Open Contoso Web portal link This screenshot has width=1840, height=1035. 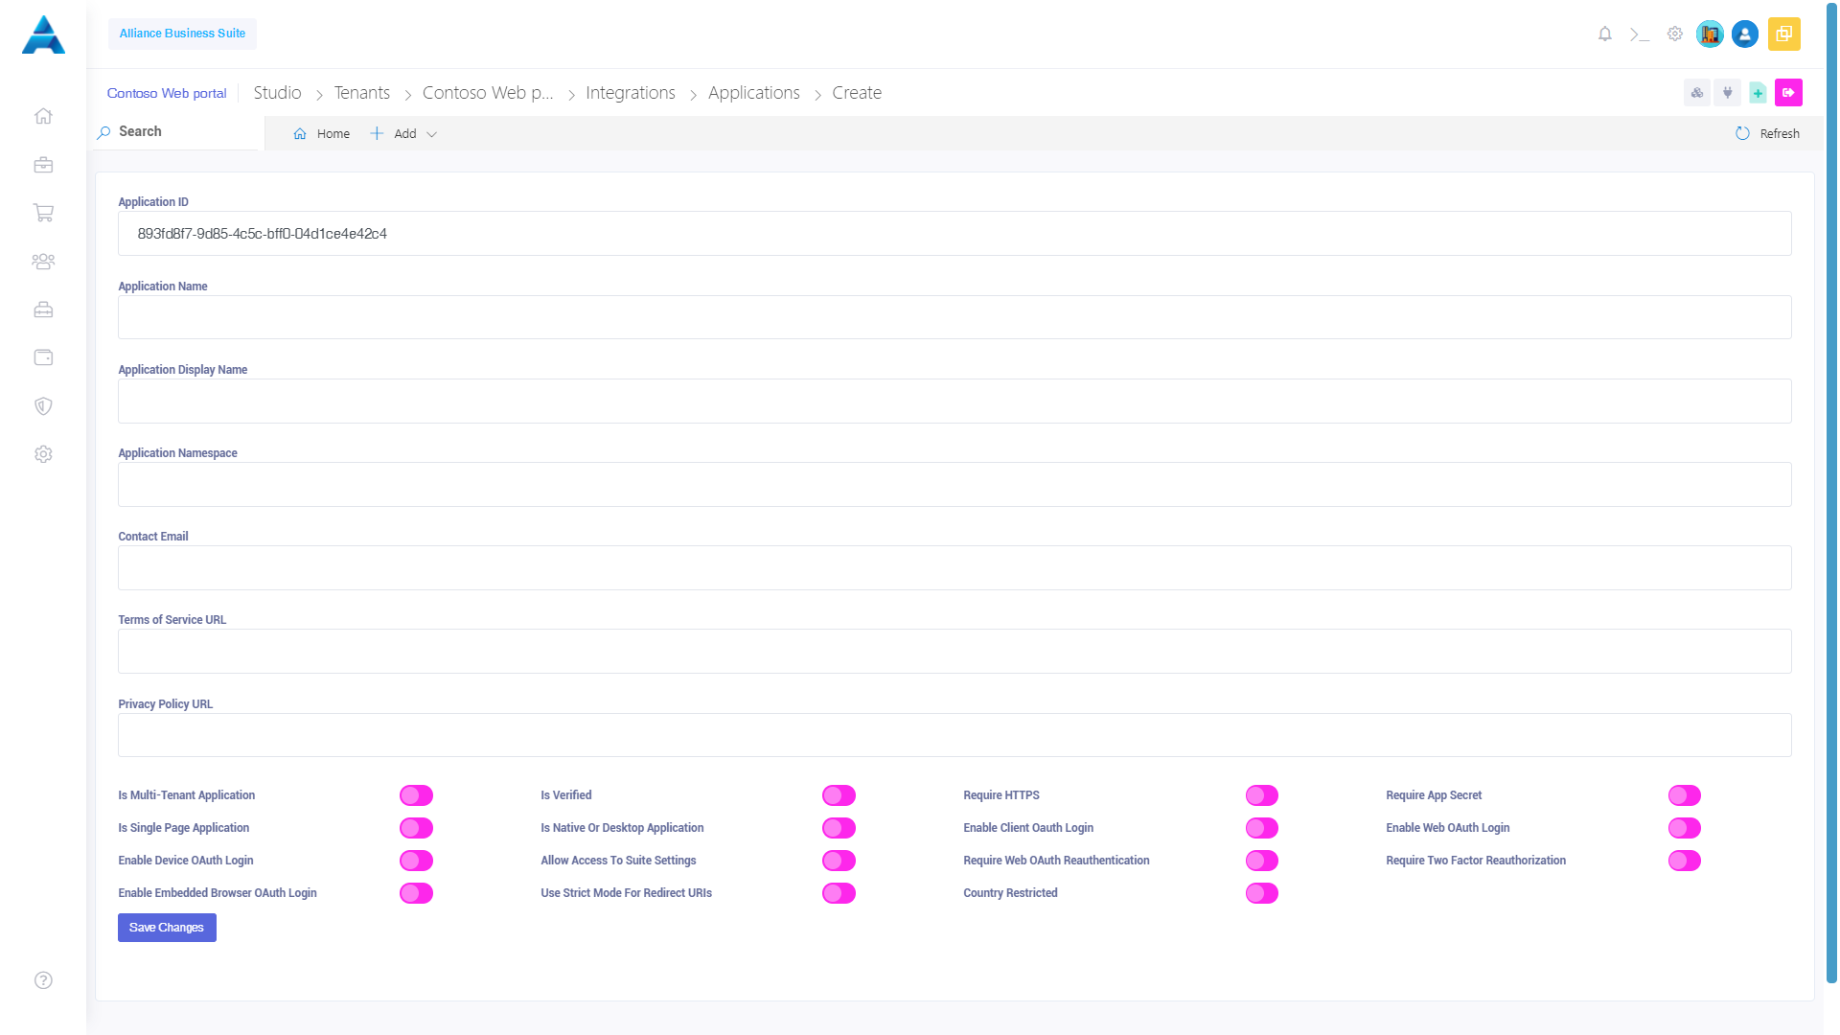point(167,93)
